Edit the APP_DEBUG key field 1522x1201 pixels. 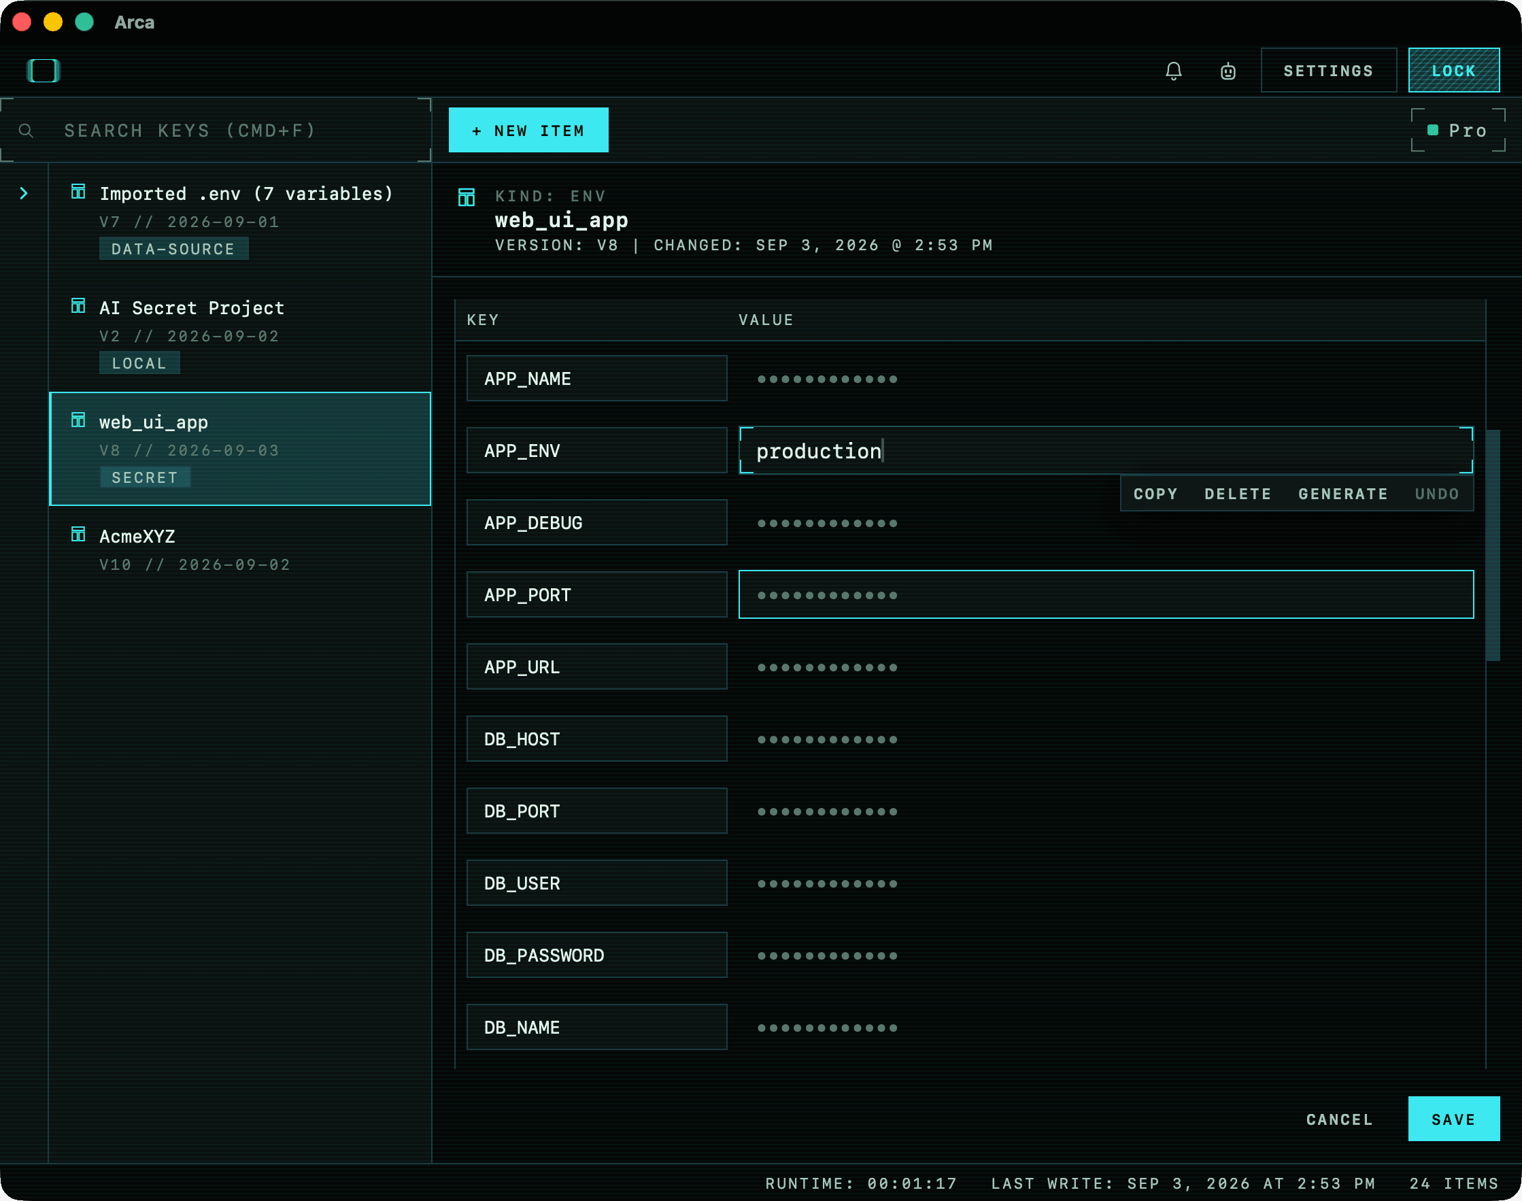point(596,522)
